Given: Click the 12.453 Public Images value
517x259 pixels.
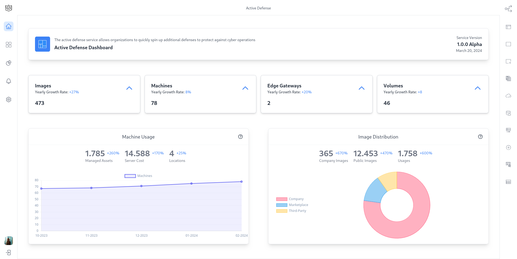Looking at the screenshot, I should click(x=365, y=154).
